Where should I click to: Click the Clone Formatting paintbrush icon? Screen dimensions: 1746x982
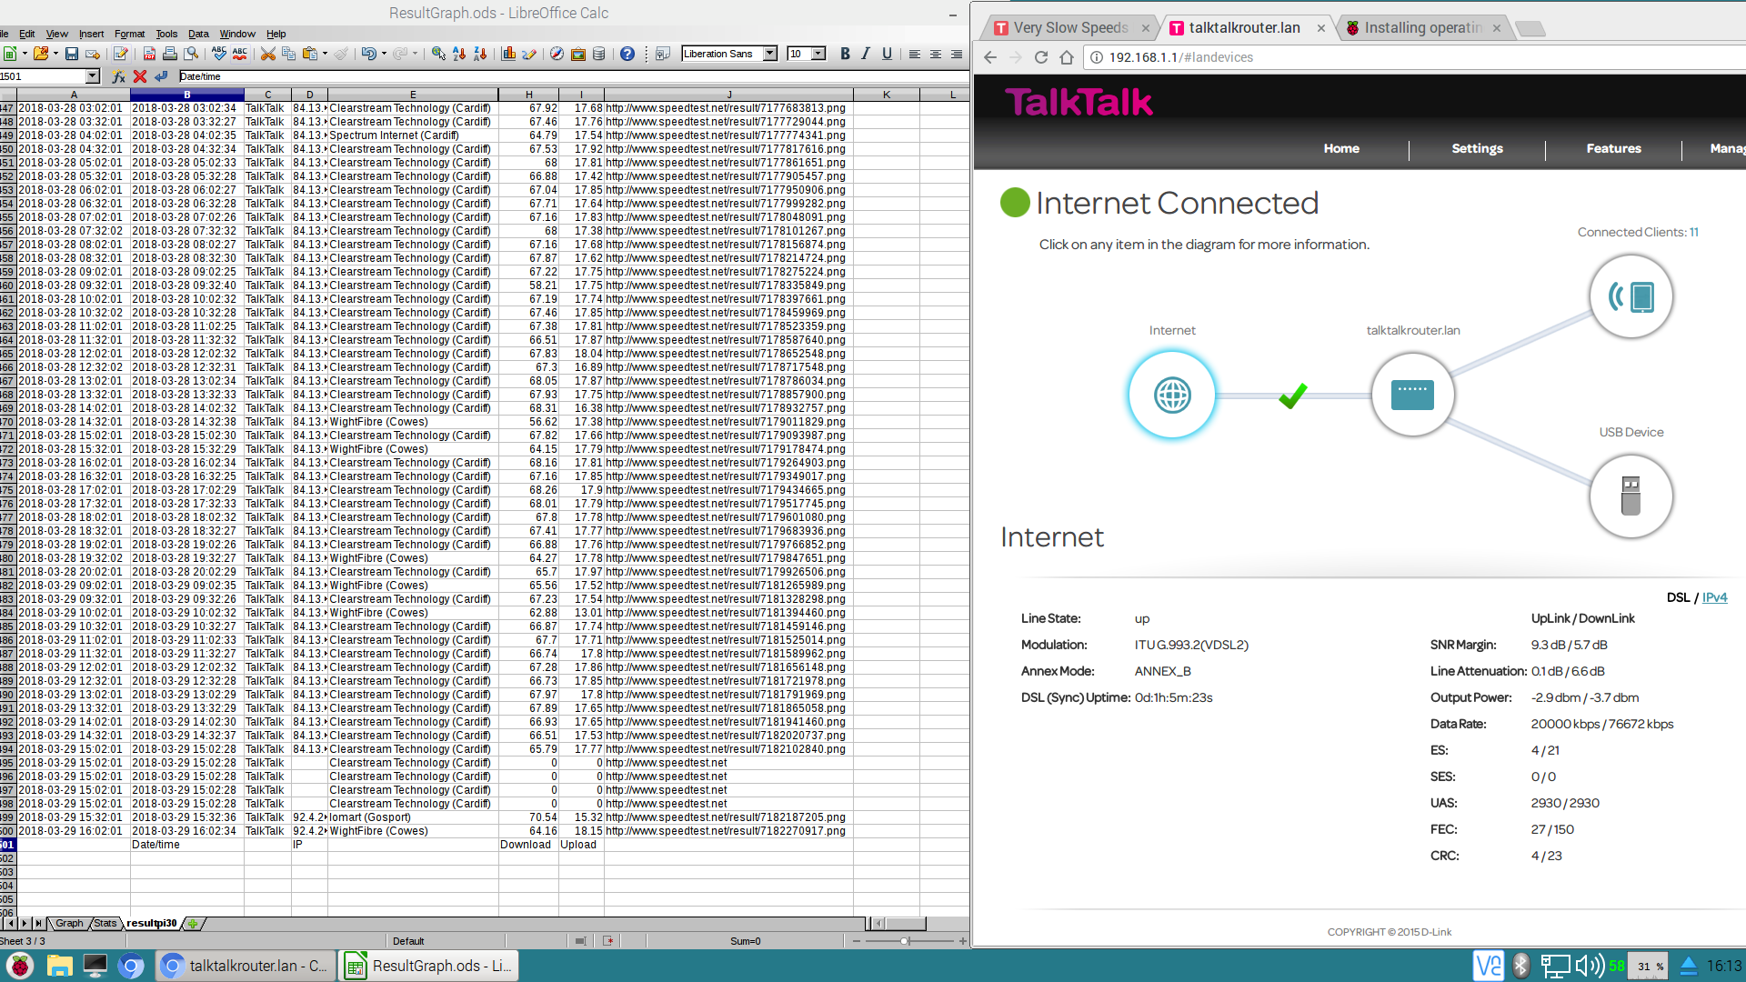[342, 55]
